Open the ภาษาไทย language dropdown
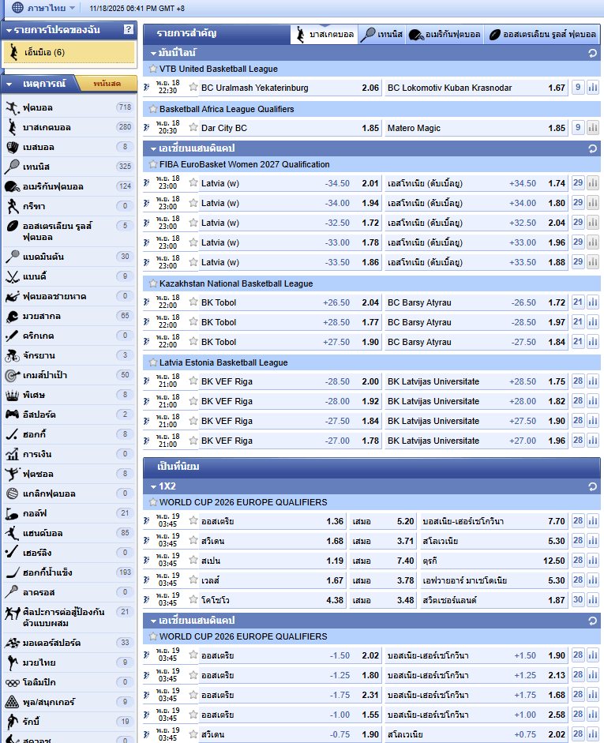 coord(51,8)
